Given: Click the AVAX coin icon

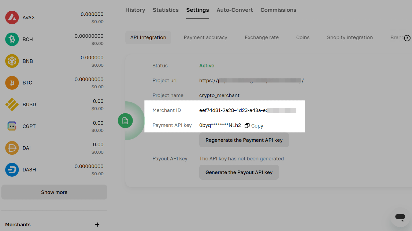Looking at the screenshot, I should pyautogui.click(x=12, y=17).
